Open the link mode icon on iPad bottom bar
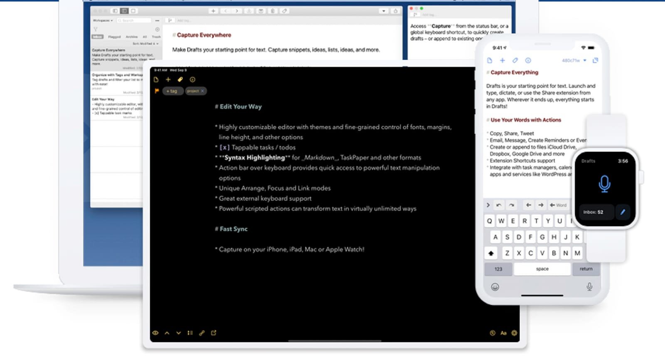The height and width of the screenshot is (357, 665). (x=202, y=333)
